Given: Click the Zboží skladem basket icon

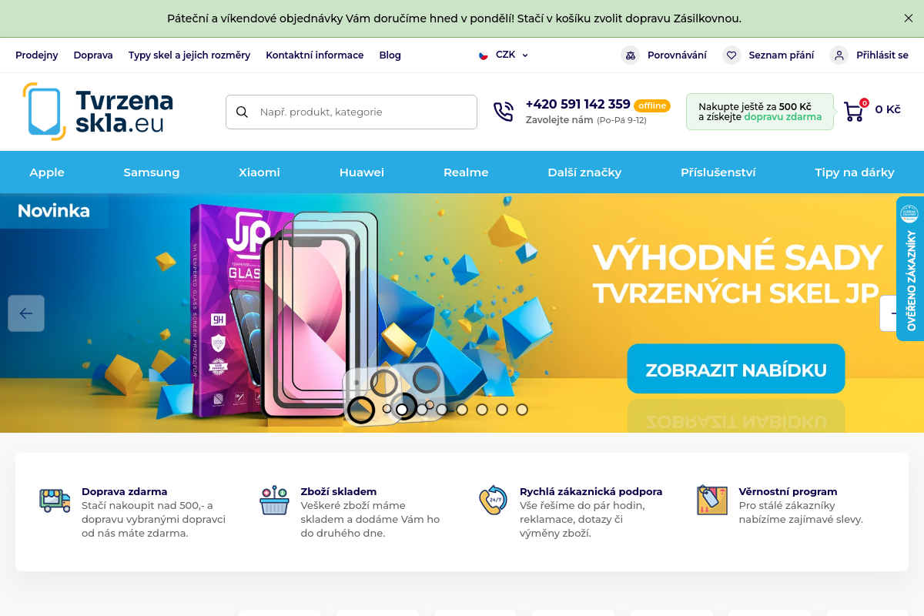Looking at the screenshot, I should coord(274,500).
